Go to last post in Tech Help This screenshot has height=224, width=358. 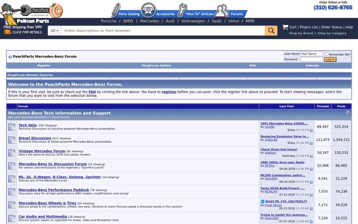311,130
